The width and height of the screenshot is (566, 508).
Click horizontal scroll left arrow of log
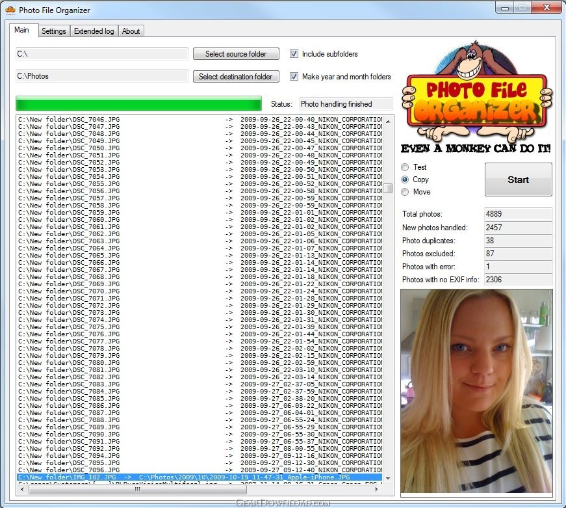pyautogui.click(x=22, y=490)
